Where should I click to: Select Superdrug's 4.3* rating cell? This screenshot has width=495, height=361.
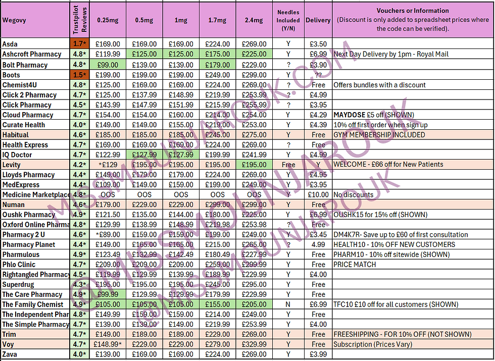coord(80,284)
